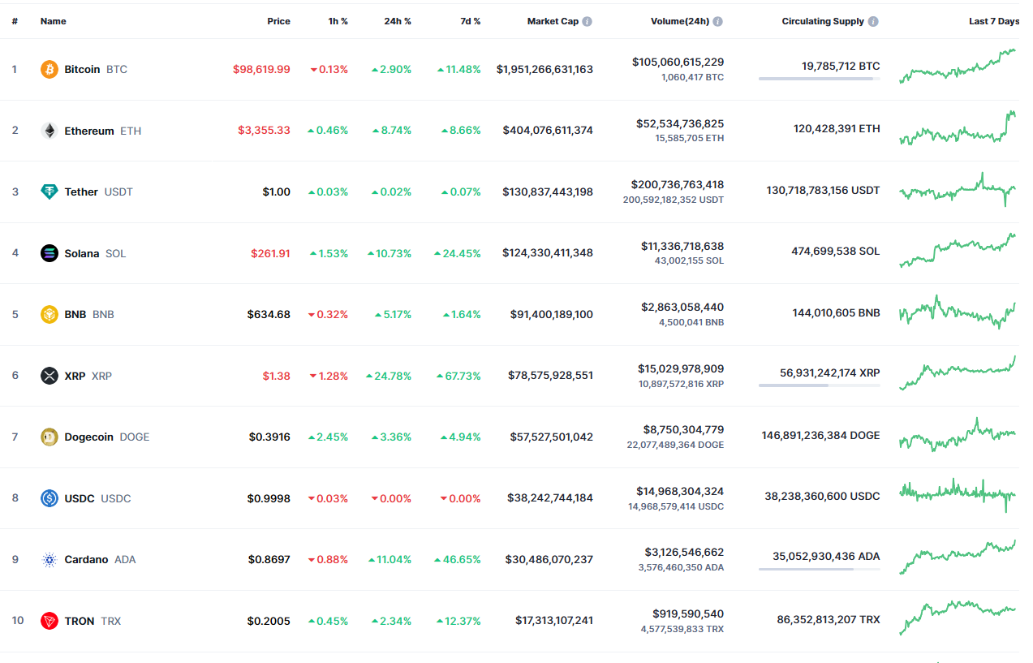Click the Tether coin logo icon
The image size is (1033, 663).
(49, 192)
